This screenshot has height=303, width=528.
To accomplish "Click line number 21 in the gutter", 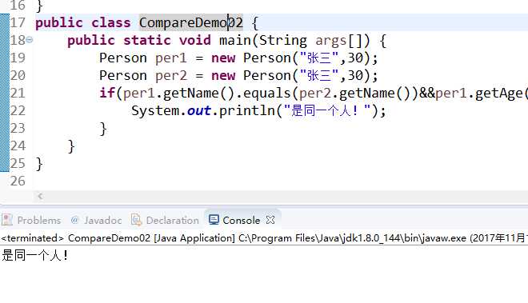I will click(18, 93).
